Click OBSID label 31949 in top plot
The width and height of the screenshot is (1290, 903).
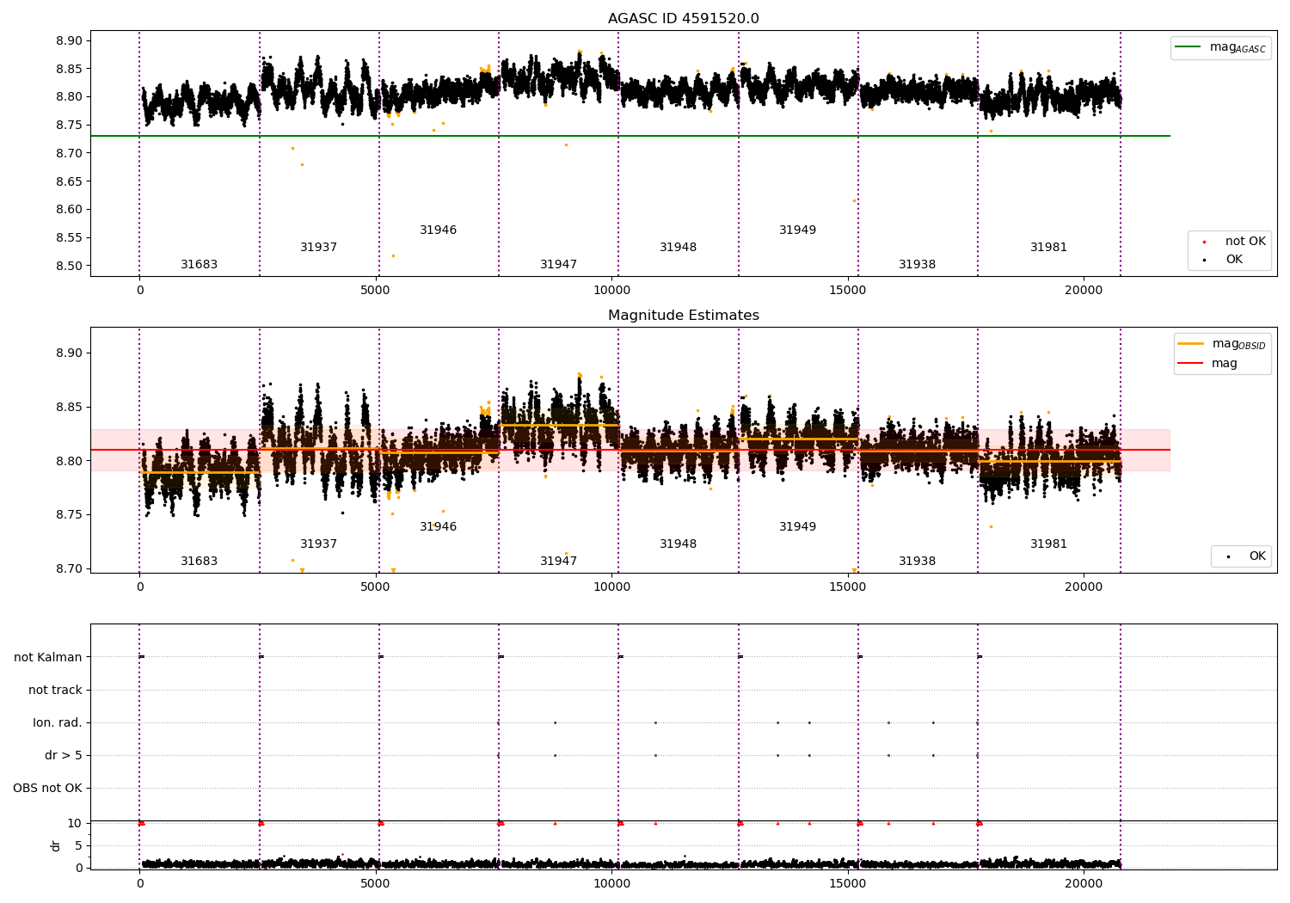click(x=797, y=230)
